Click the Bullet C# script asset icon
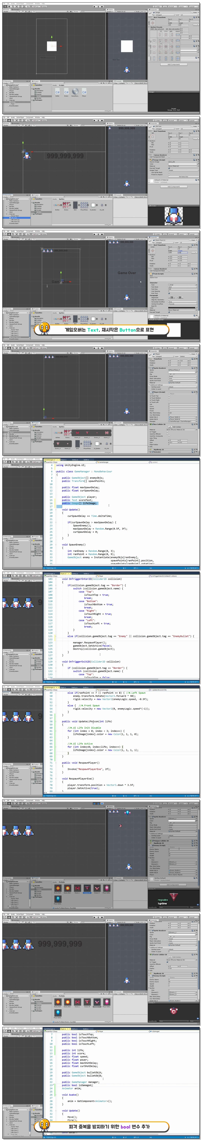This screenshot has width=202, height=1141. (x=58, y=92)
